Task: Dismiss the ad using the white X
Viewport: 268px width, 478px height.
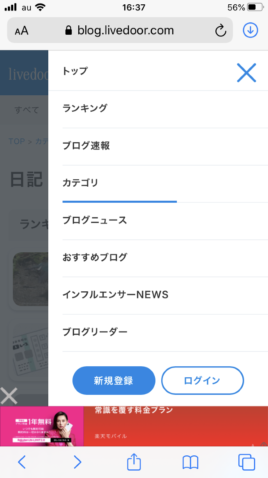Action: point(9,396)
